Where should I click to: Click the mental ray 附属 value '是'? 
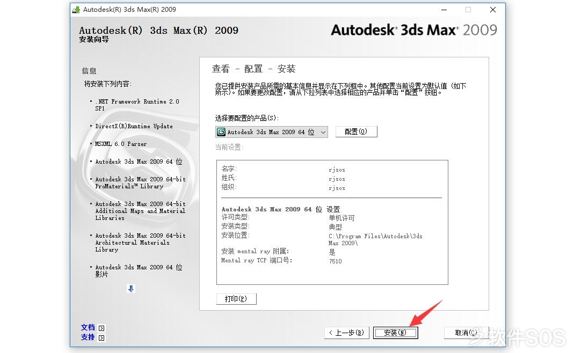[332, 252]
